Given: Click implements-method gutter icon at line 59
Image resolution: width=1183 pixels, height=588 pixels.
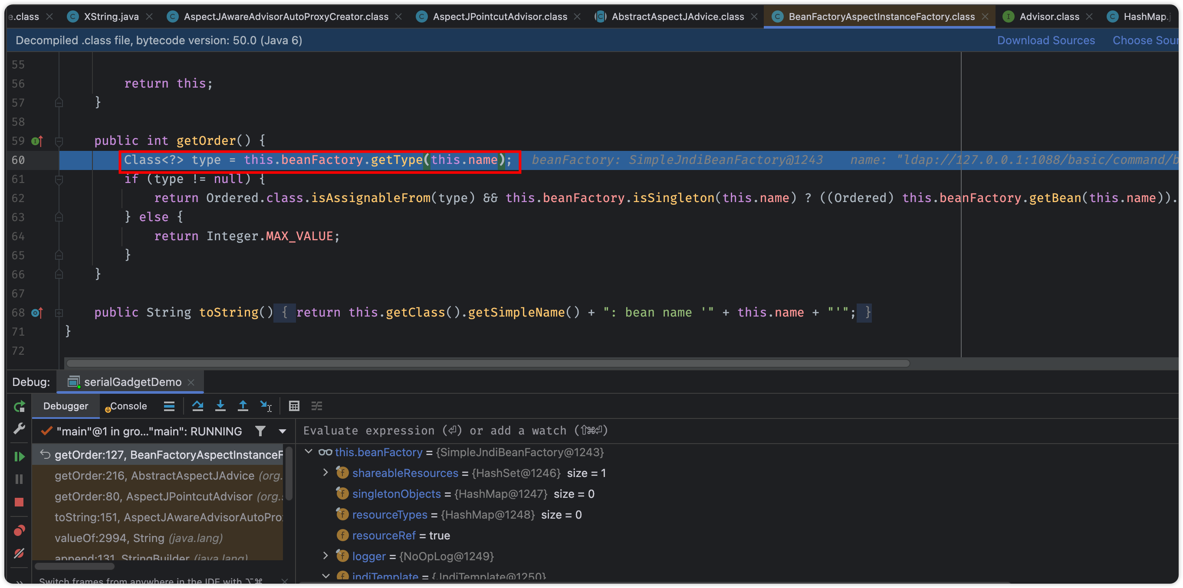Looking at the screenshot, I should pyautogui.click(x=37, y=141).
